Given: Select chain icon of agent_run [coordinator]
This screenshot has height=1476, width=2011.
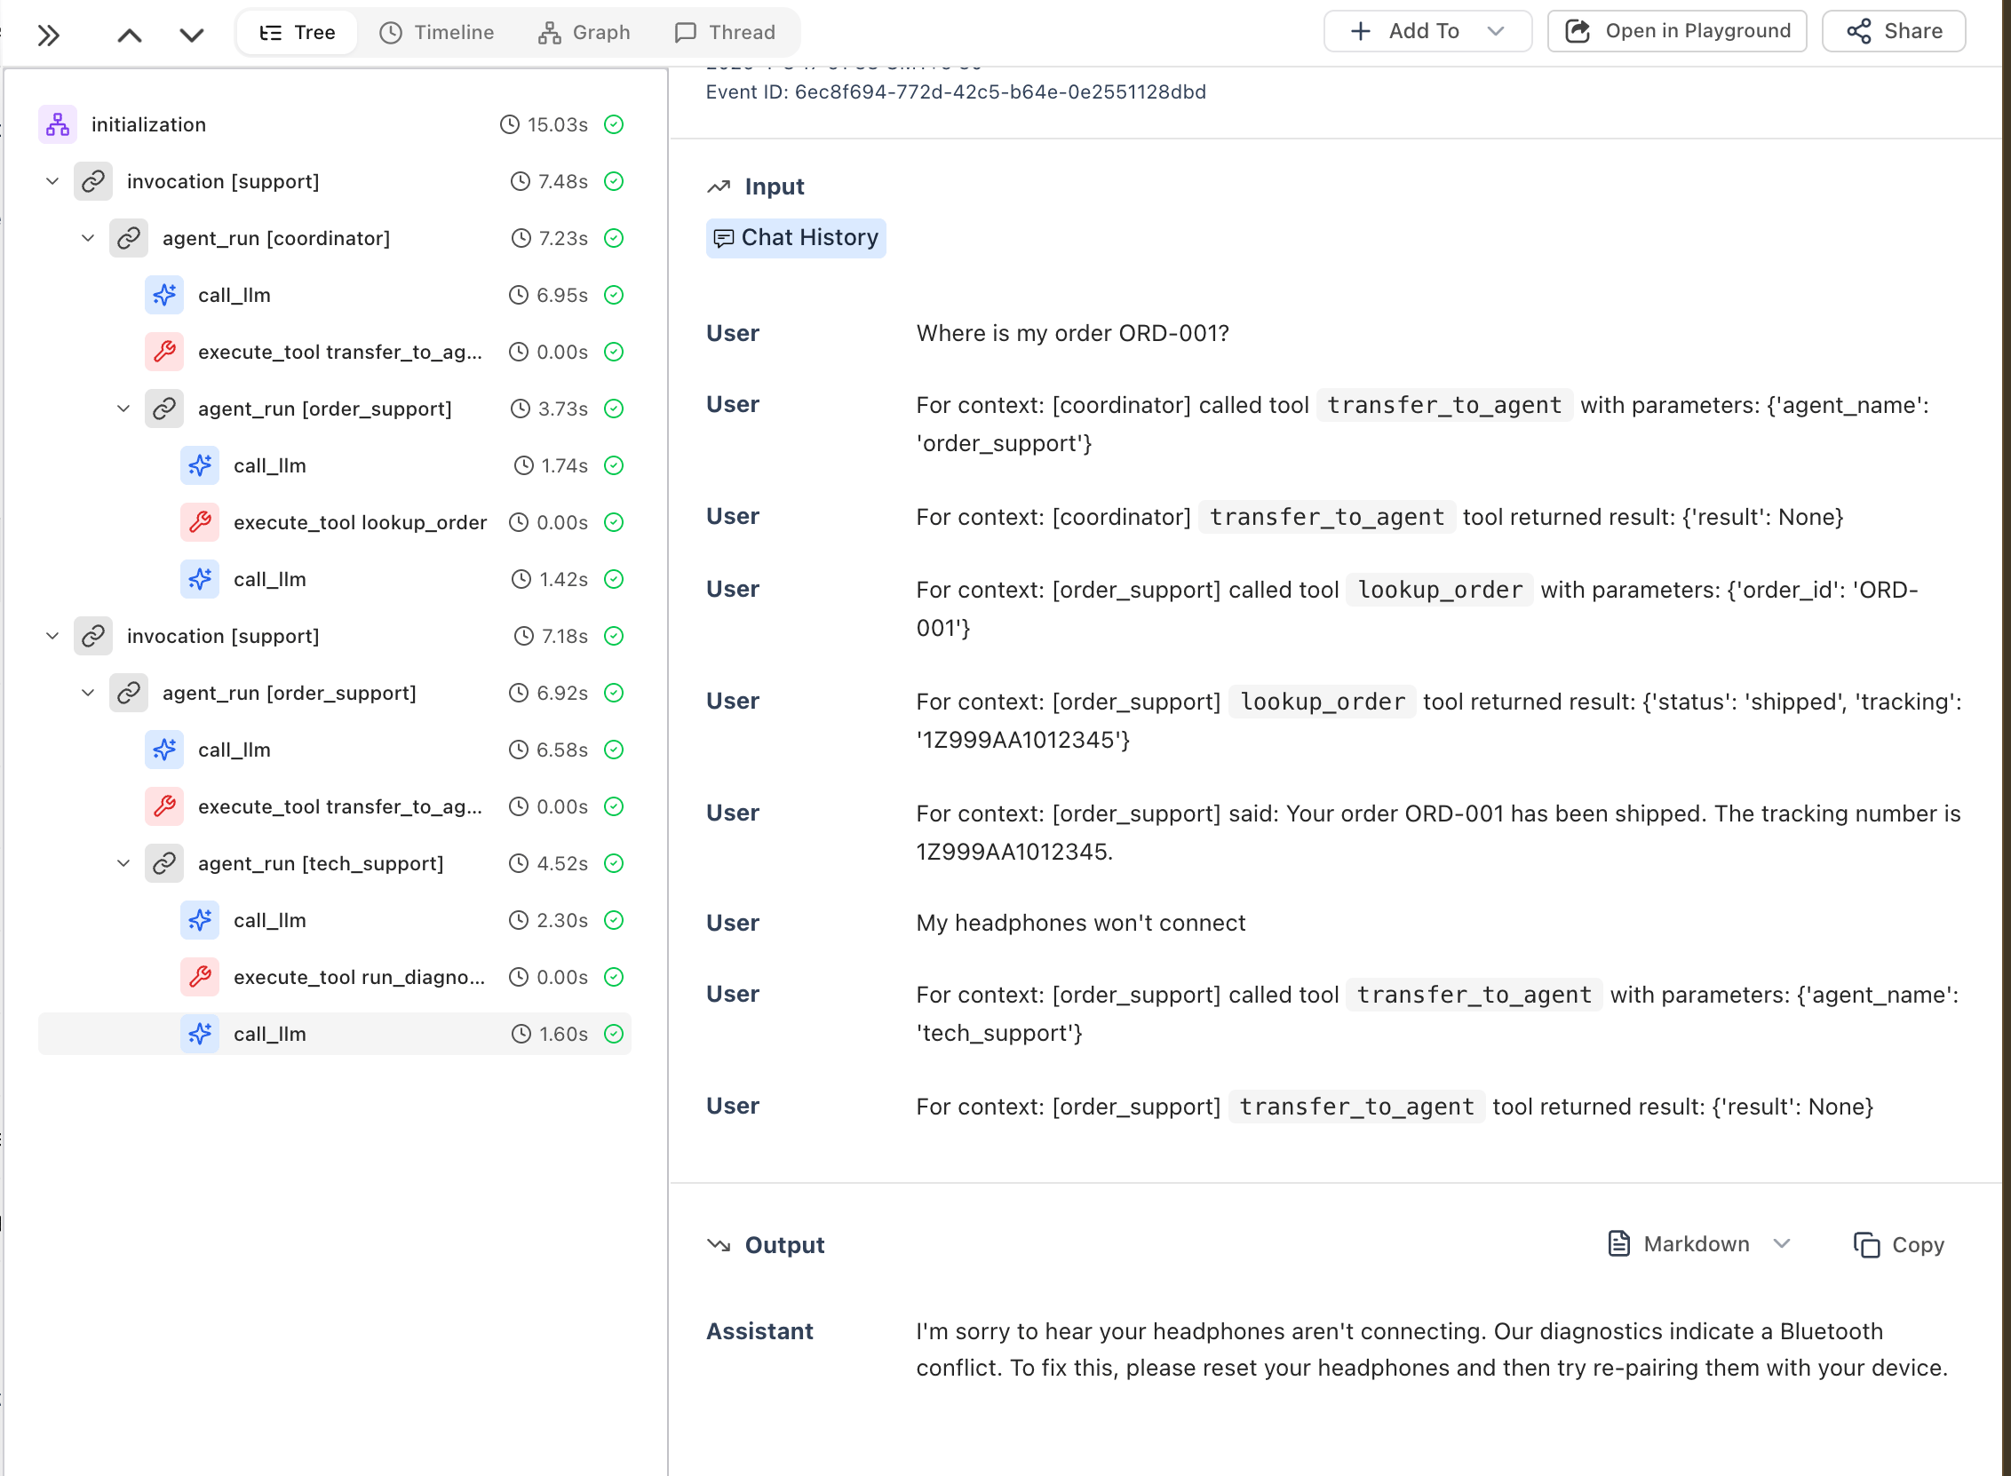Looking at the screenshot, I should [x=129, y=239].
